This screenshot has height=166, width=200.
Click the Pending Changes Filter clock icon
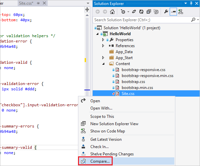pos(123,12)
